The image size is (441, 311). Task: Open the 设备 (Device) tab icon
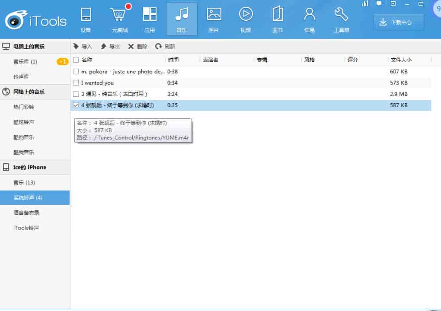[x=86, y=15]
